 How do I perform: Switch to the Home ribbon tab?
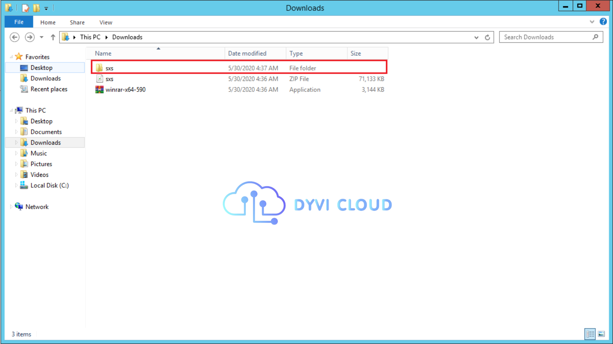coord(48,22)
